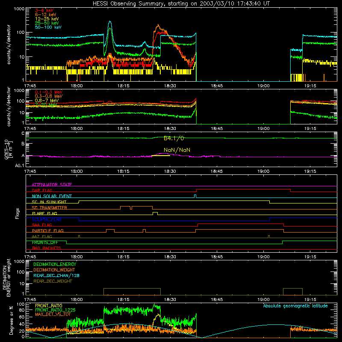Image resolution: width=342 pixels, height=342 pixels.
Task: Click the NaN/NaN annotation in GOES panel
Action: point(177,150)
